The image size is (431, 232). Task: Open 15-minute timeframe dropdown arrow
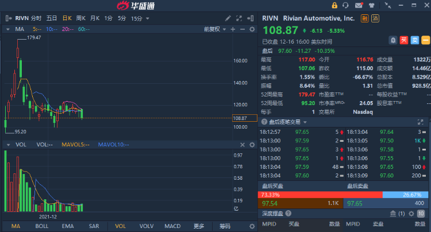coord(148,19)
